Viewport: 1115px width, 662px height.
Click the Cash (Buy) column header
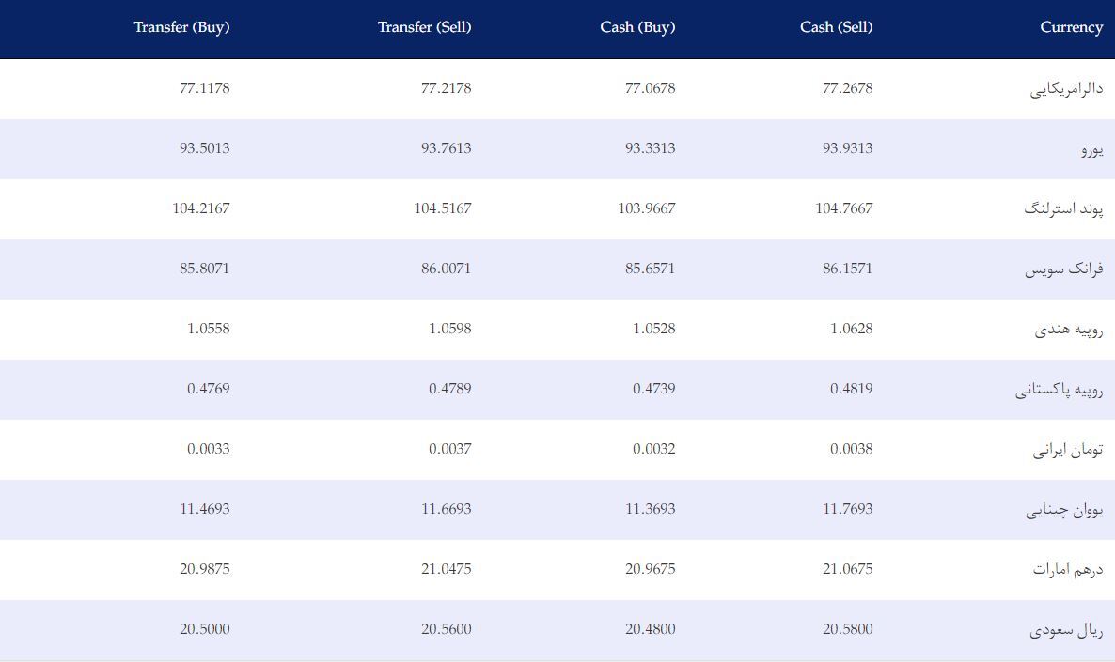637,28
